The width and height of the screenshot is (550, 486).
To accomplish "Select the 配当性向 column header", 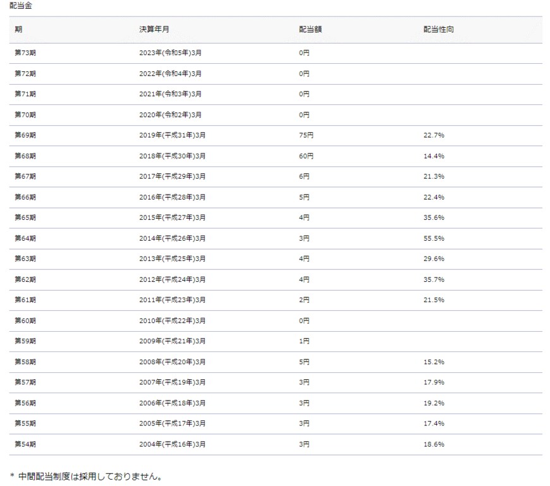I will tap(438, 30).
